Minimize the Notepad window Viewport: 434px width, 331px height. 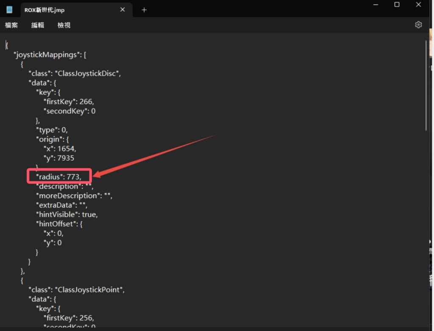click(x=376, y=5)
